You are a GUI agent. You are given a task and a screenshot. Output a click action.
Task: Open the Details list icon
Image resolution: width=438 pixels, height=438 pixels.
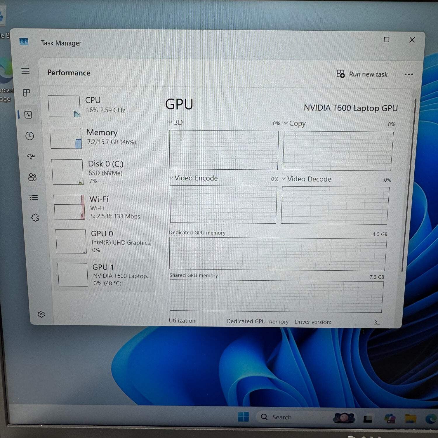tap(34, 197)
